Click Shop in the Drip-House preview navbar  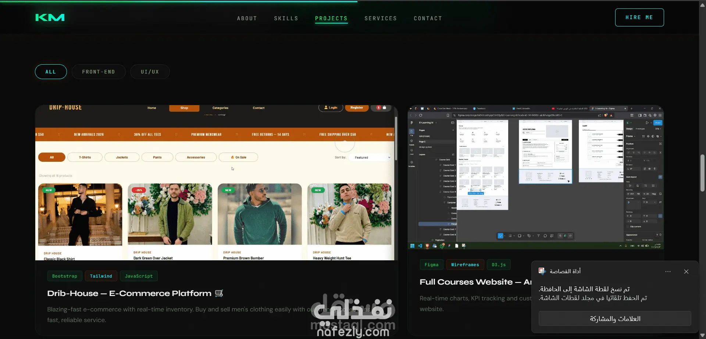point(184,108)
